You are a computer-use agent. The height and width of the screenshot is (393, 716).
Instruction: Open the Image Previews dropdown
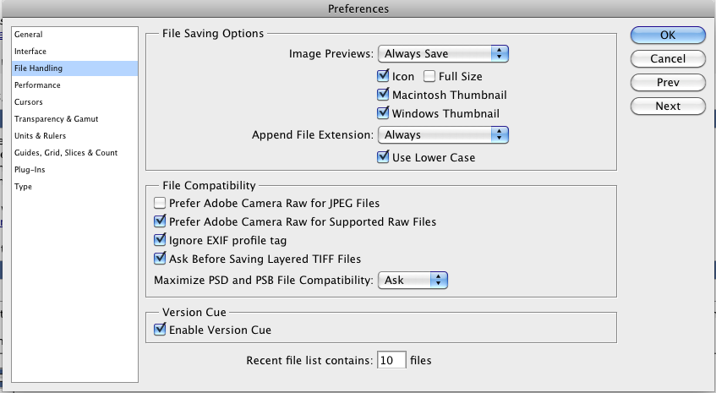443,54
